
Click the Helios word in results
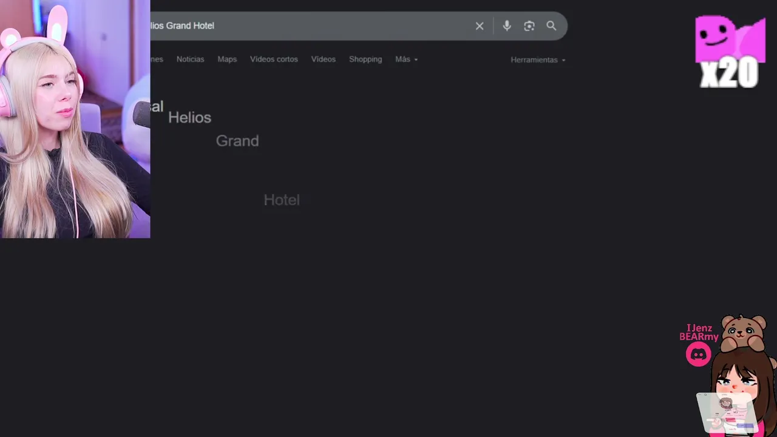click(x=189, y=117)
